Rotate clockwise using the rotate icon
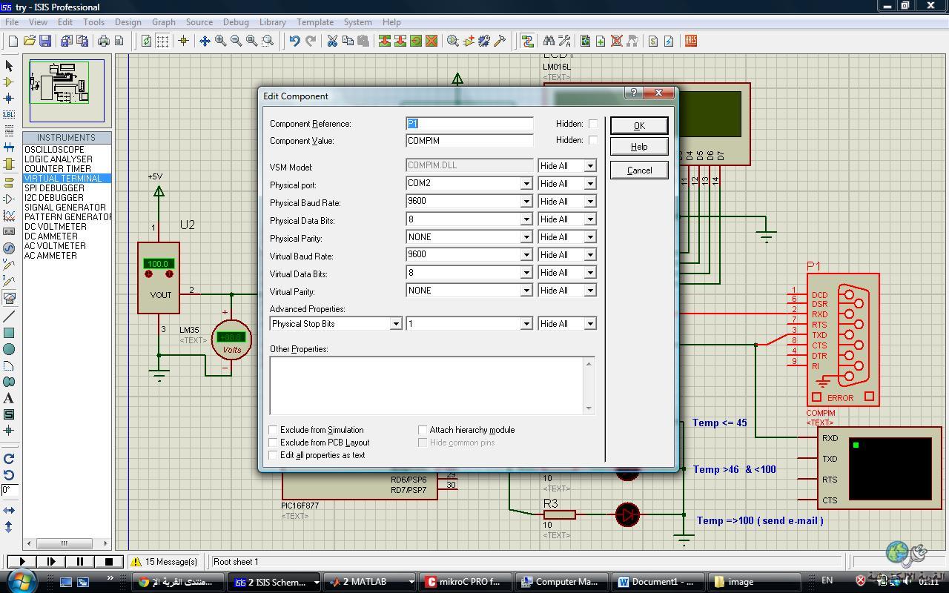This screenshot has height=593, width=949. [9, 459]
